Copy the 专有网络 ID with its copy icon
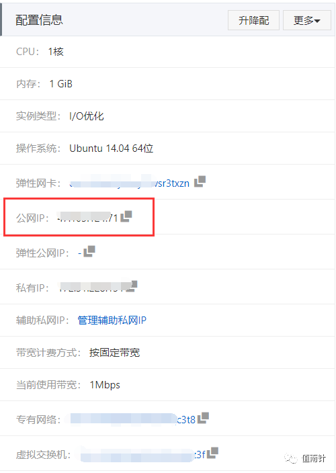The width and height of the screenshot is (336, 473). tap(203, 418)
